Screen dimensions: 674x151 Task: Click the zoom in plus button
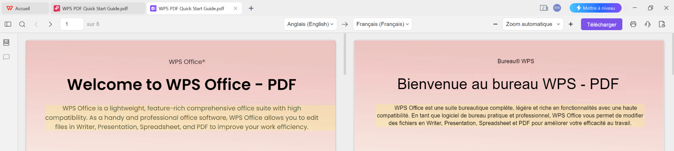571,24
